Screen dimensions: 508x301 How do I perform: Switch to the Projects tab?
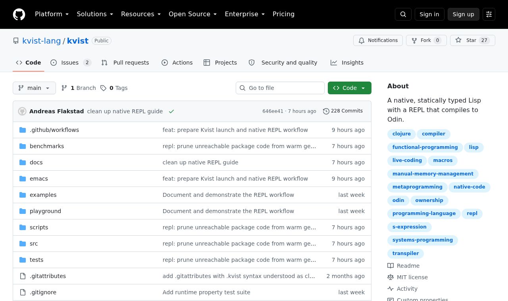[220, 63]
